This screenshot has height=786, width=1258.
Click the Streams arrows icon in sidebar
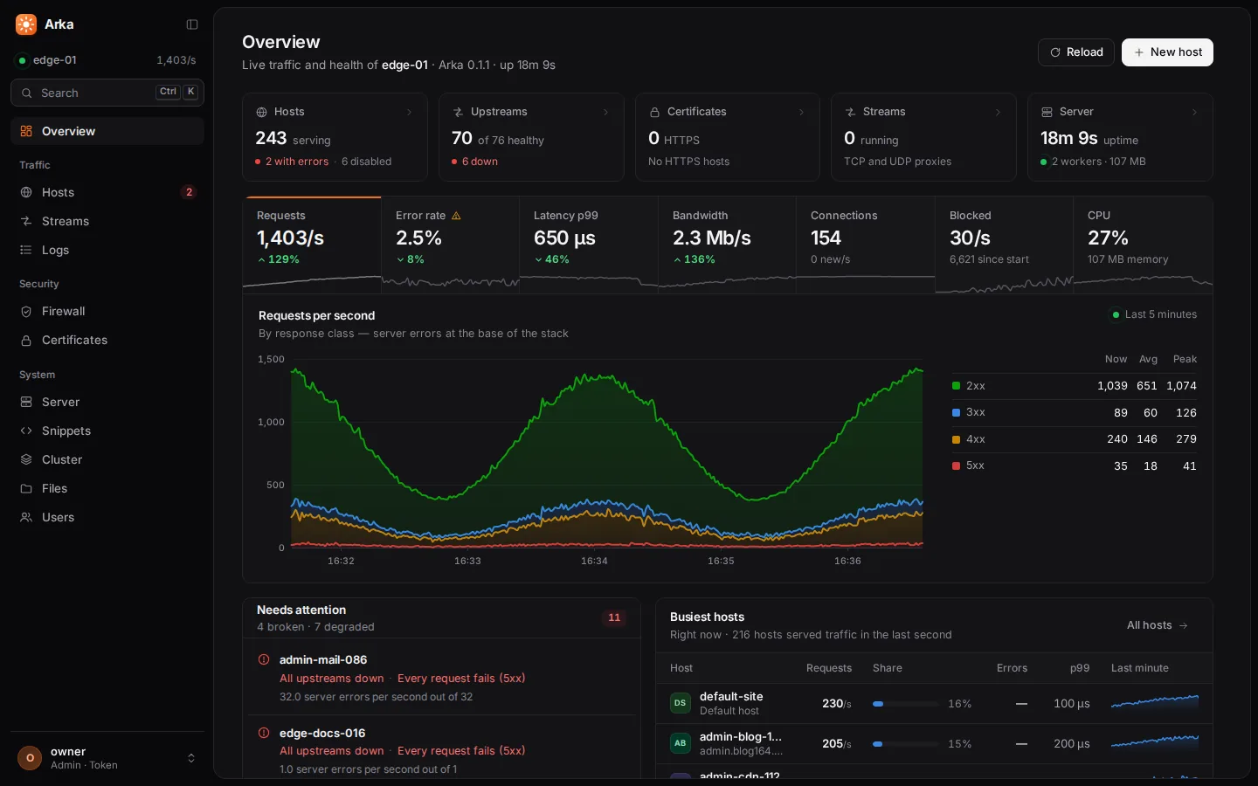tap(26, 221)
